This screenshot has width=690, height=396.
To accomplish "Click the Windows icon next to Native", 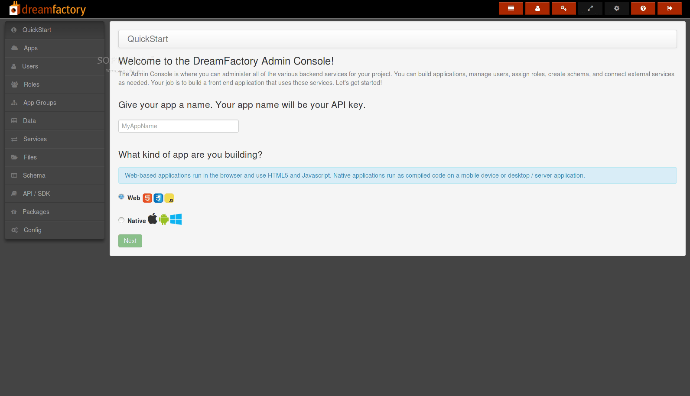I will (176, 219).
